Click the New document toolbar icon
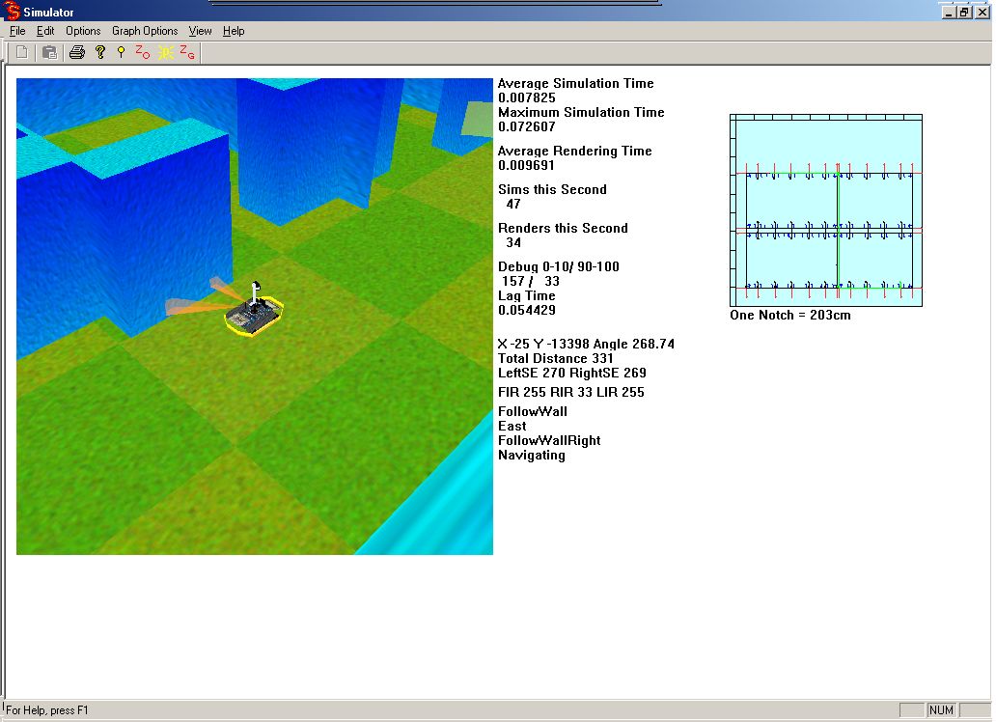This screenshot has width=996, height=722. point(21,52)
